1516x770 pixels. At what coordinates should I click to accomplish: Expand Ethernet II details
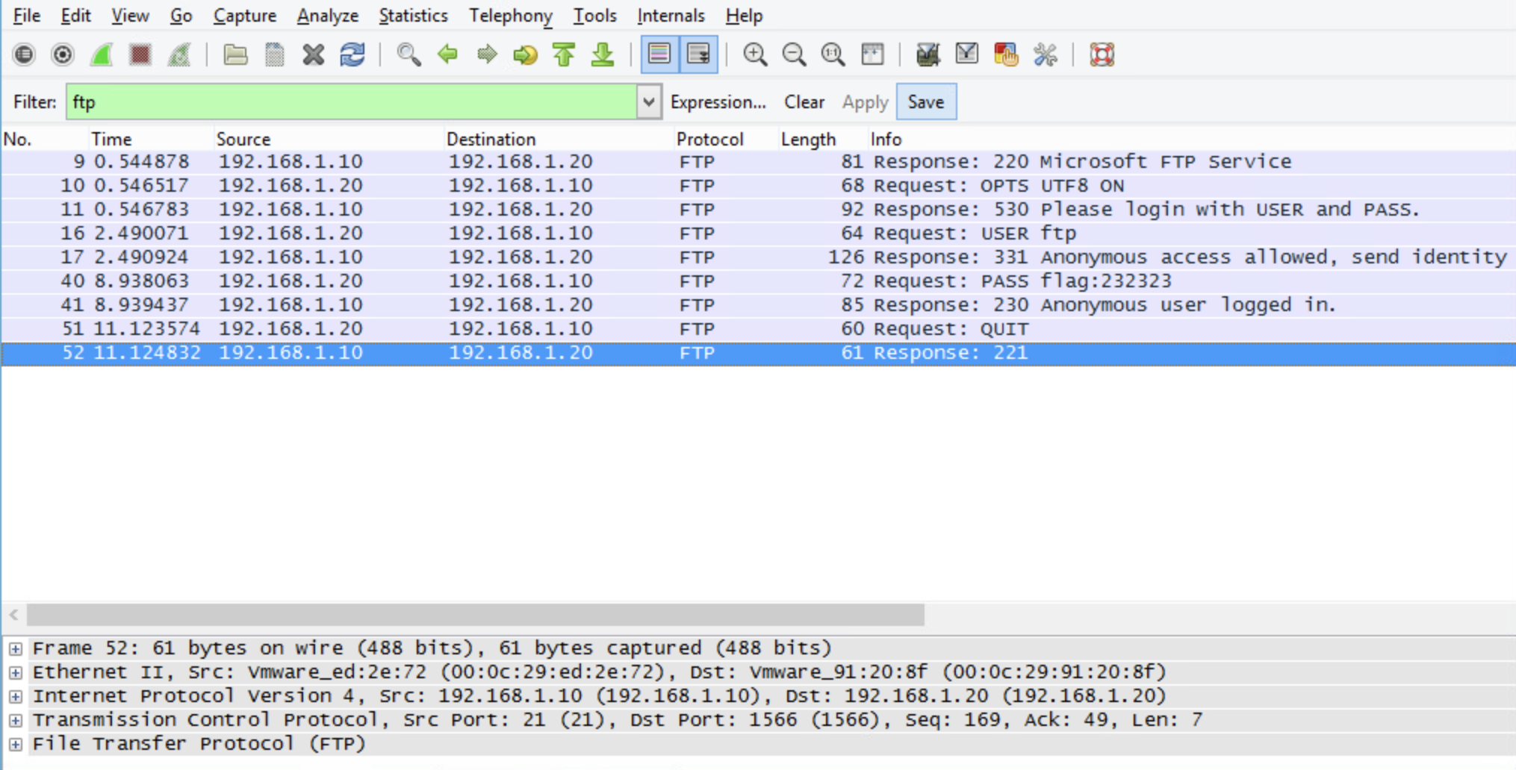coord(15,672)
